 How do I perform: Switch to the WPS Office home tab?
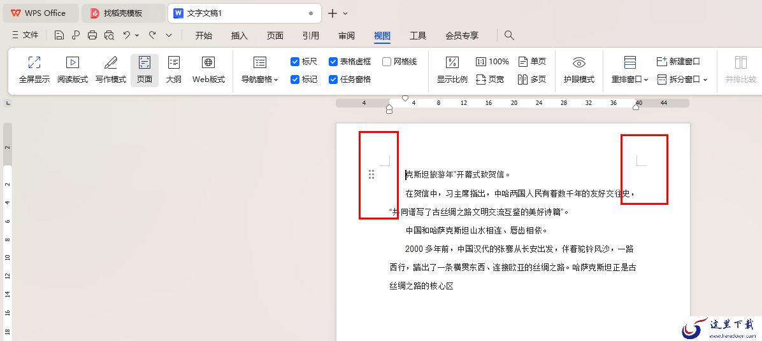click(40, 13)
